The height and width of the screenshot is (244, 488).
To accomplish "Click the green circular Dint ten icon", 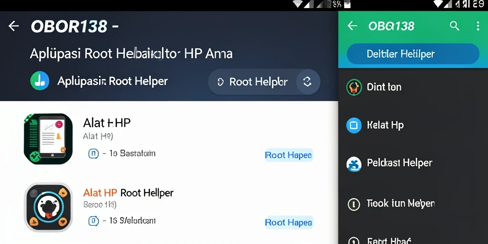I will pyautogui.click(x=354, y=87).
